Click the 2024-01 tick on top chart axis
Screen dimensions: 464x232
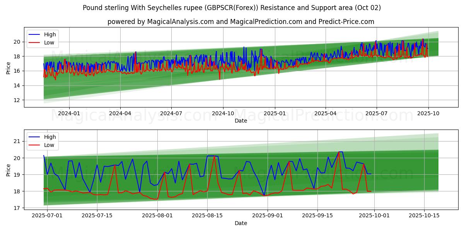[x=69, y=113]
